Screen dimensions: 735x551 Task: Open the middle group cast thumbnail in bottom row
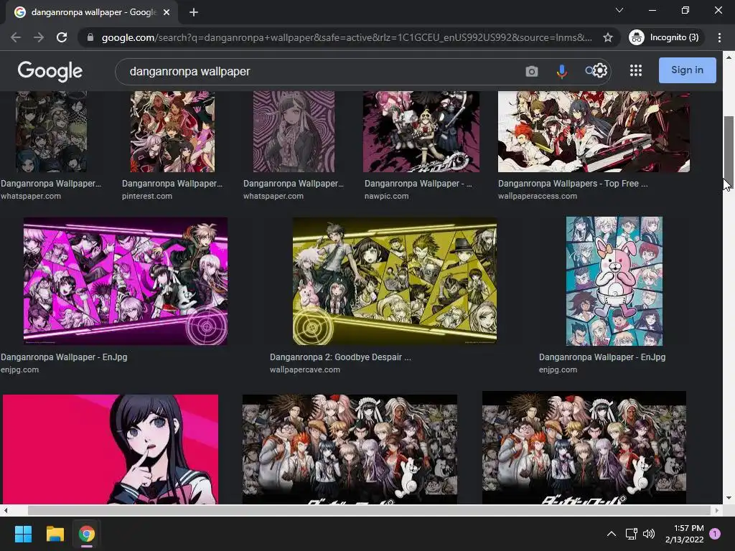point(350,449)
